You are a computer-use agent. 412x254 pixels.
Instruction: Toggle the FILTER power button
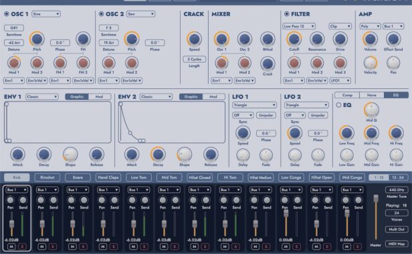(287, 14)
